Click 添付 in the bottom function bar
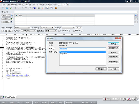 pyautogui.click(x=12, y=103)
